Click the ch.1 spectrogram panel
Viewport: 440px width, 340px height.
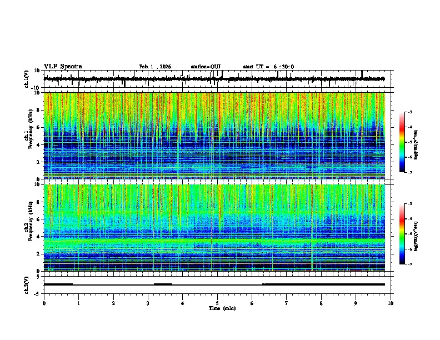tap(214, 136)
